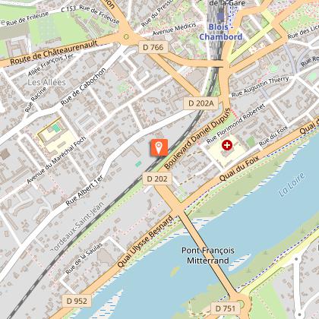
Task: Select the Les Allées neighbourhood label
Action: [x=47, y=82]
